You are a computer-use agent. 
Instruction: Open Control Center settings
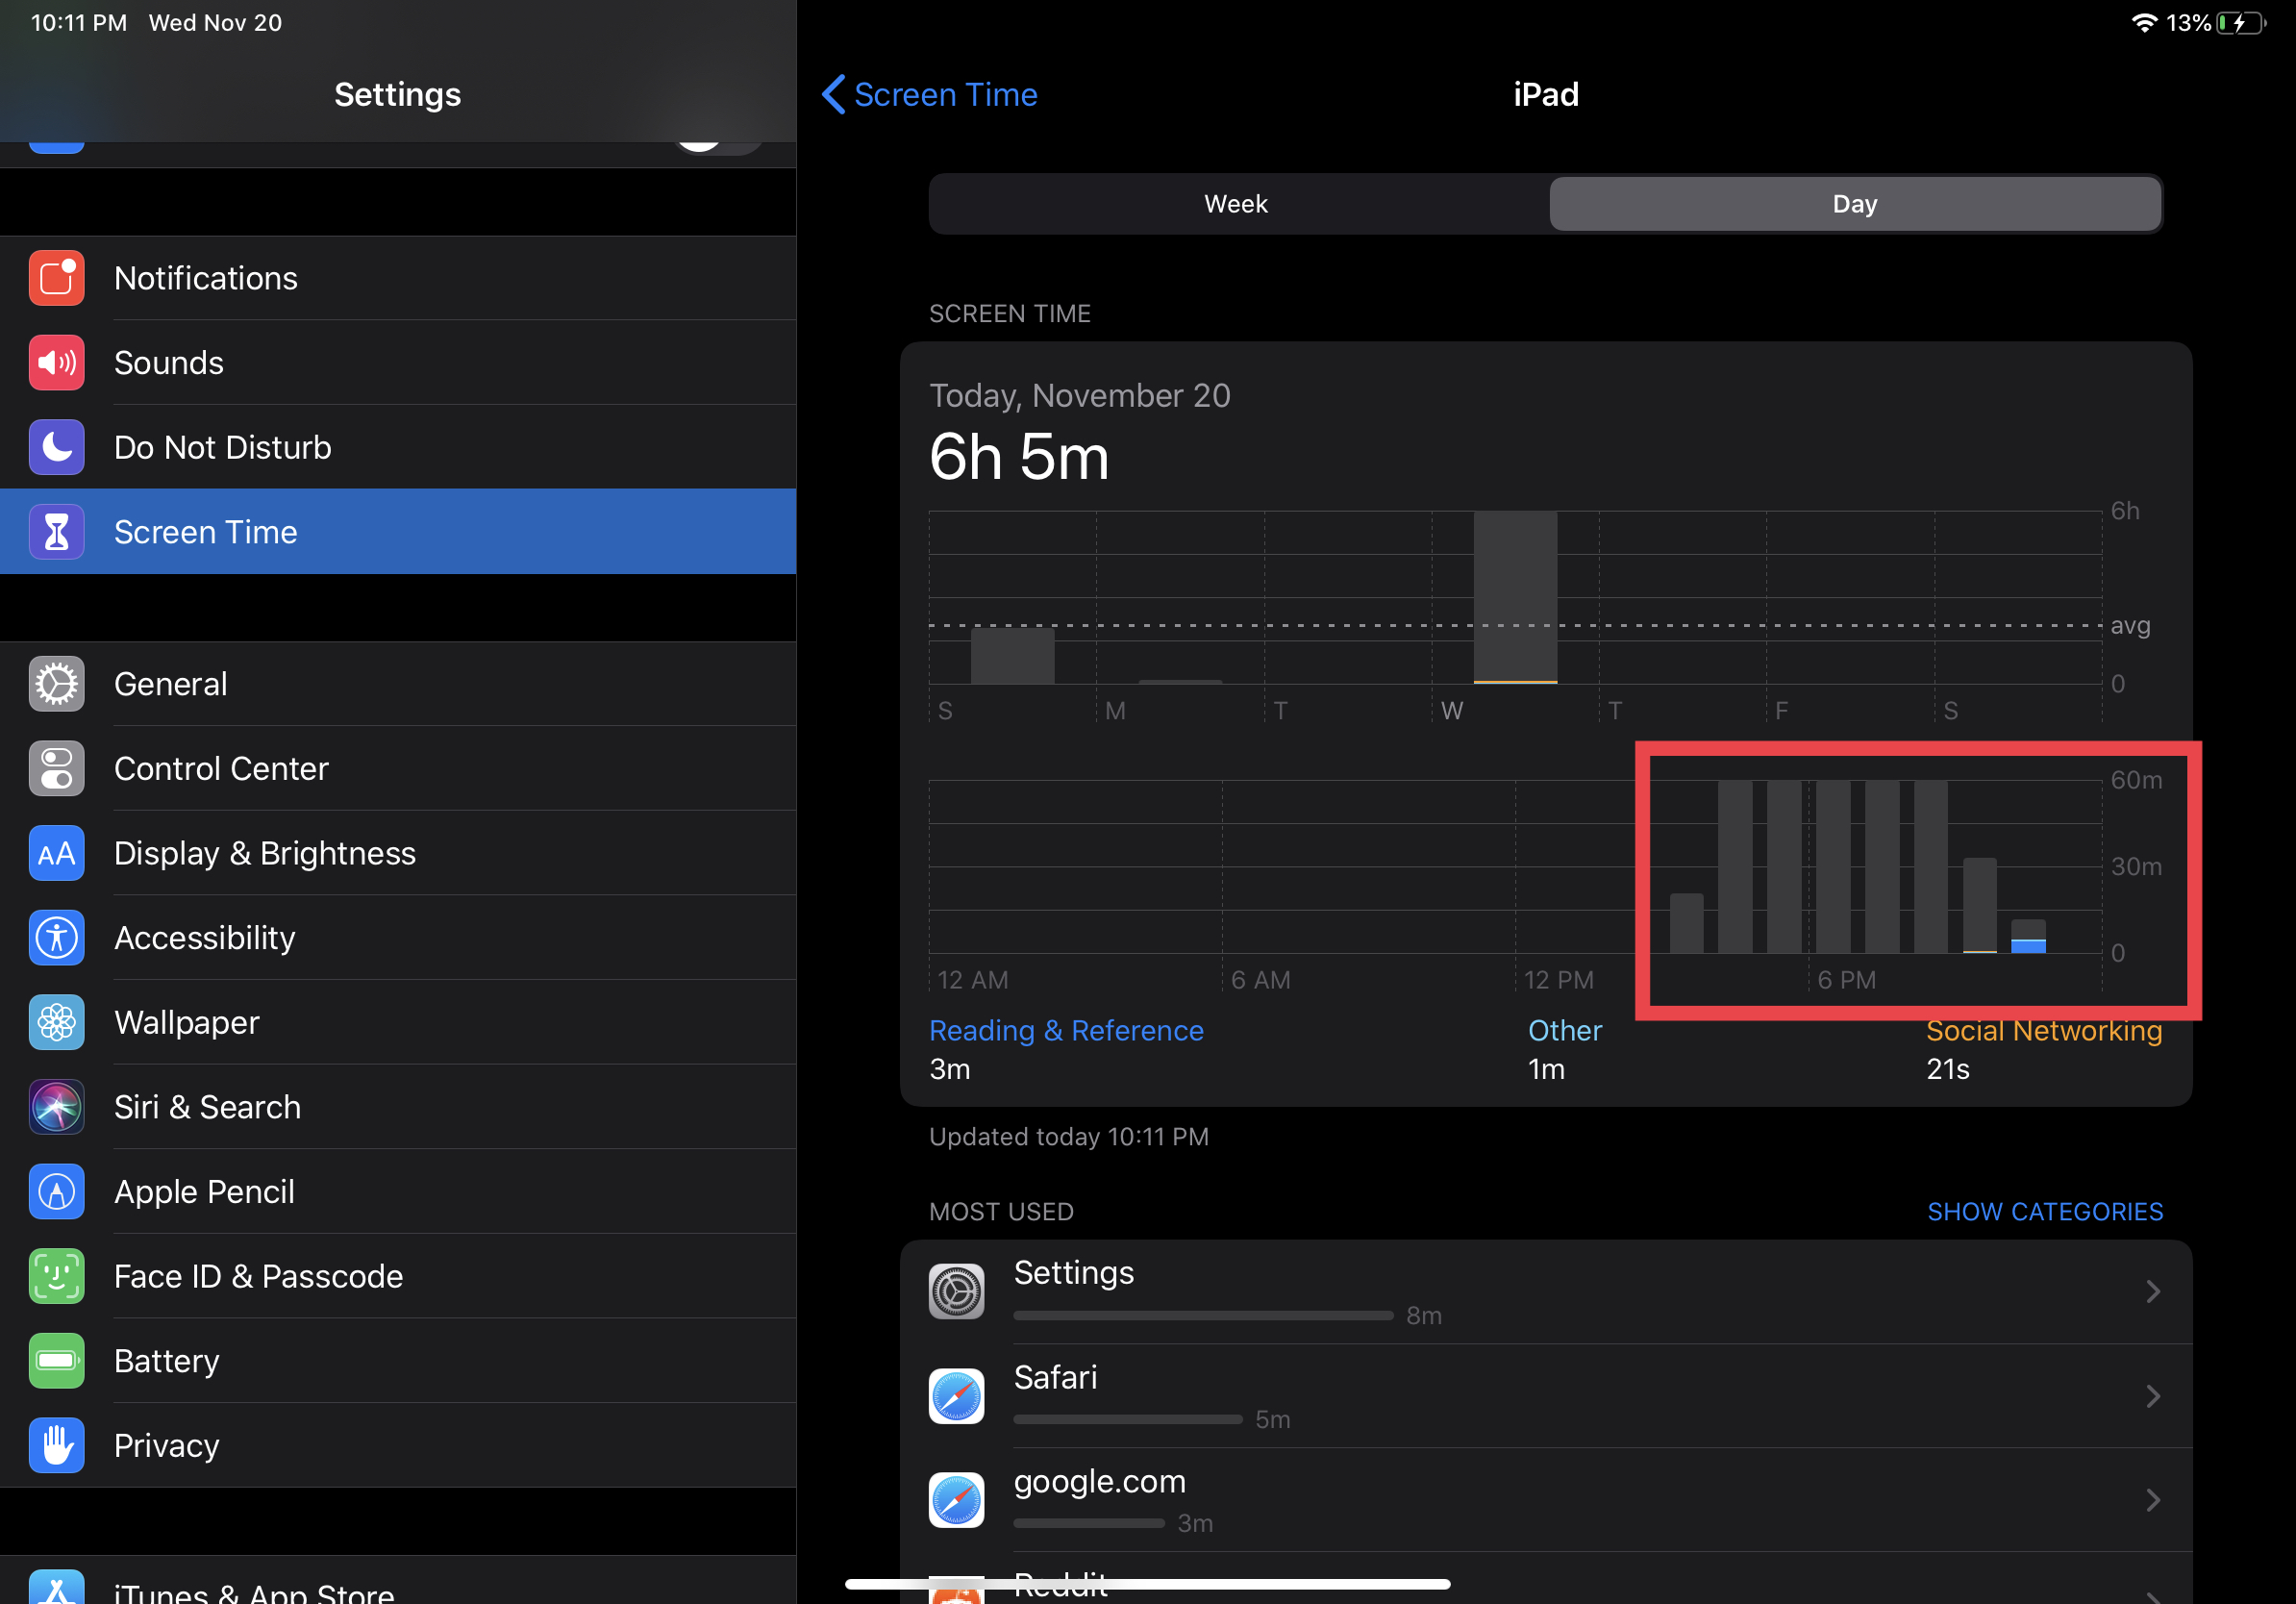[398, 769]
